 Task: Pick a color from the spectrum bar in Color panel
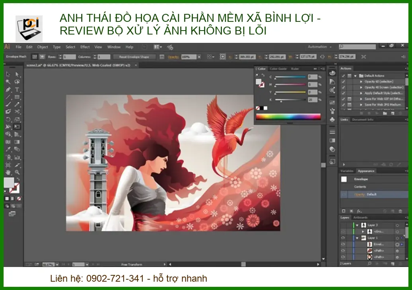tap(288, 116)
